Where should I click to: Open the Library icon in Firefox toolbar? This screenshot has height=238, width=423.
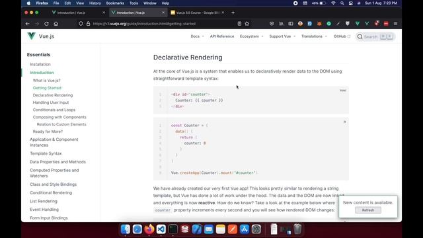281,24
